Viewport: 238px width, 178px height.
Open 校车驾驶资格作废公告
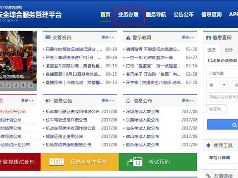[66, 120]
